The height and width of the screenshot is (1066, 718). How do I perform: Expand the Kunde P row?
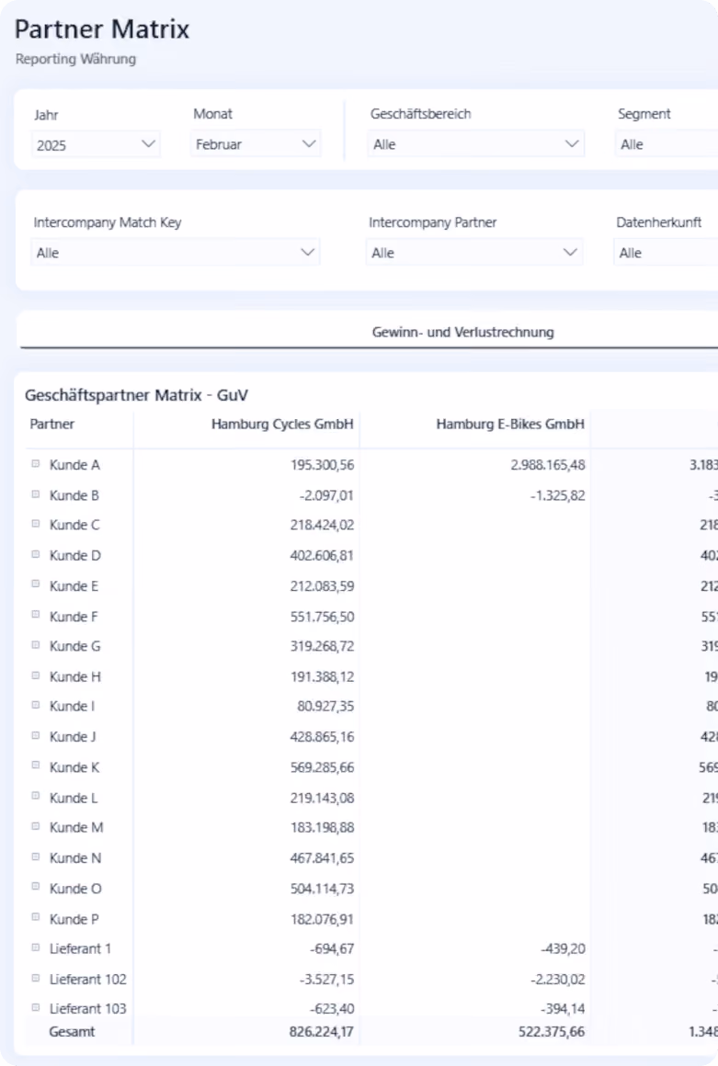pyautogui.click(x=35, y=918)
